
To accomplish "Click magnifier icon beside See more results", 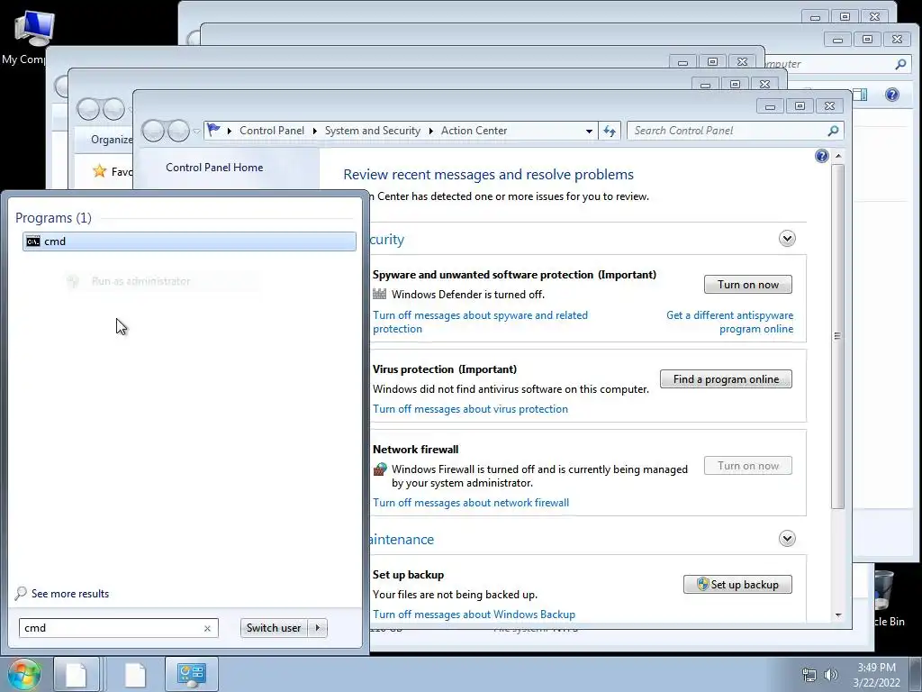I will [x=21, y=593].
